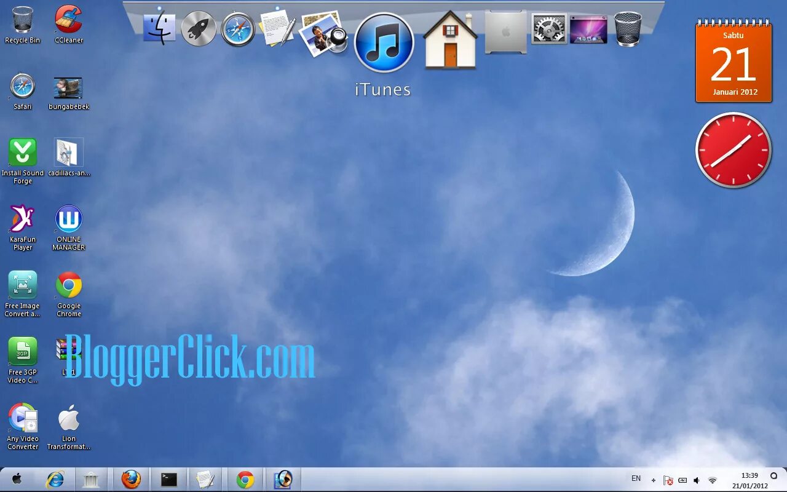Open the Trash basket in the dock
787x492 pixels.
pos(628,28)
